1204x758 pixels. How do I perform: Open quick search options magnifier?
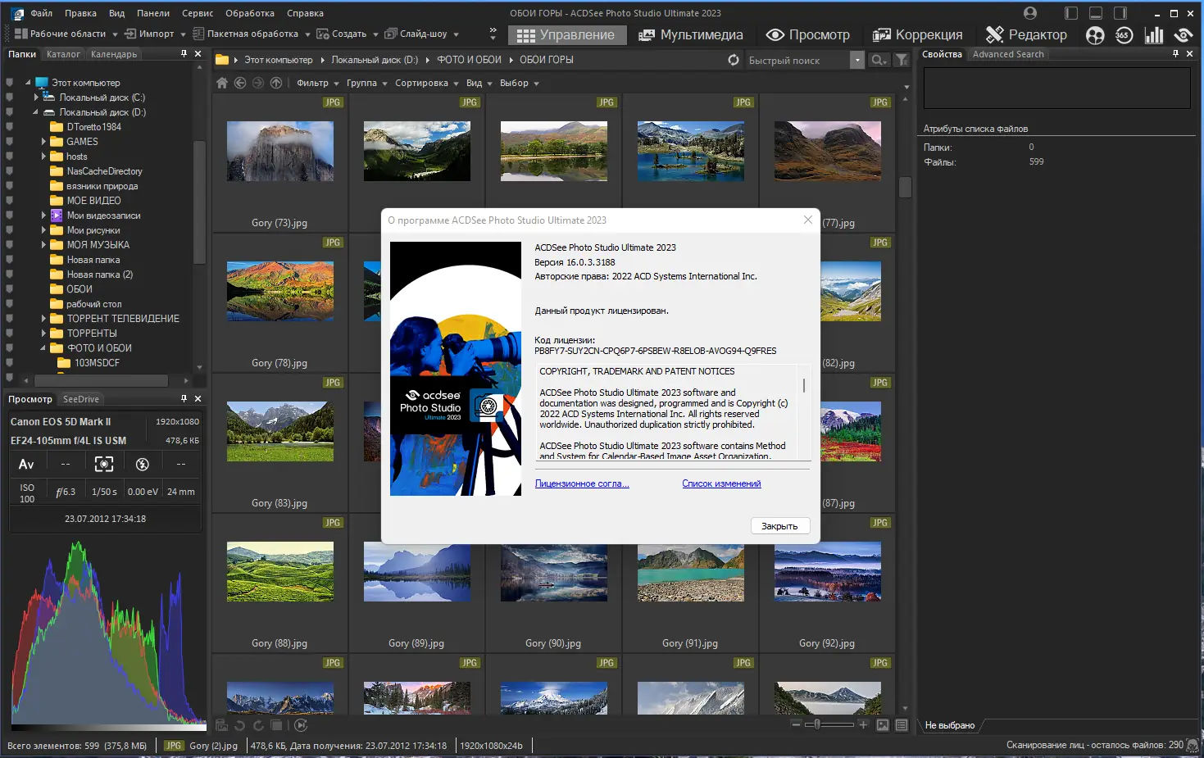click(x=879, y=60)
